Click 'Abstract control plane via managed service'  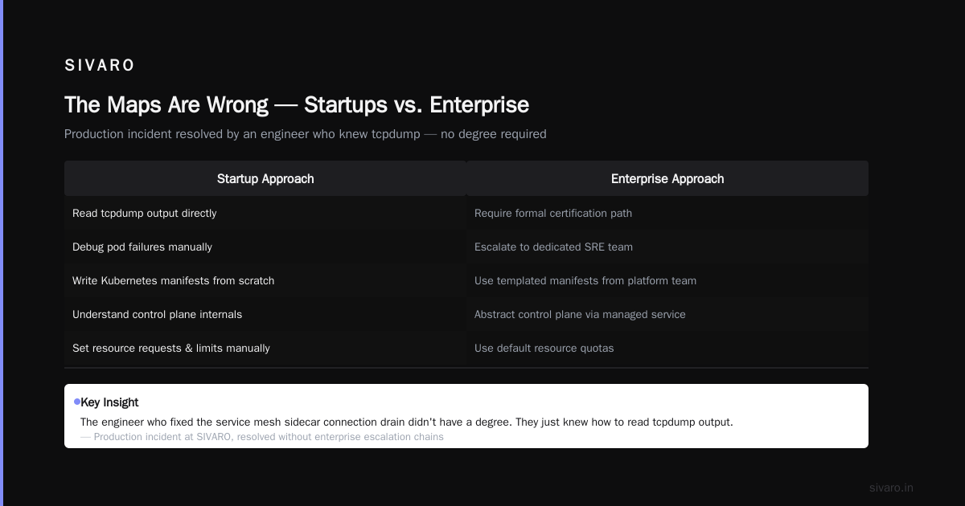pyautogui.click(x=667, y=314)
